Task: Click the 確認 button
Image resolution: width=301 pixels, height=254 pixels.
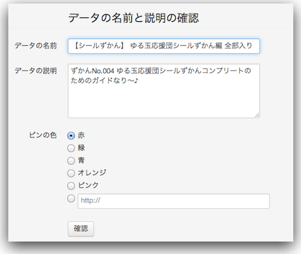Action: tap(81, 229)
